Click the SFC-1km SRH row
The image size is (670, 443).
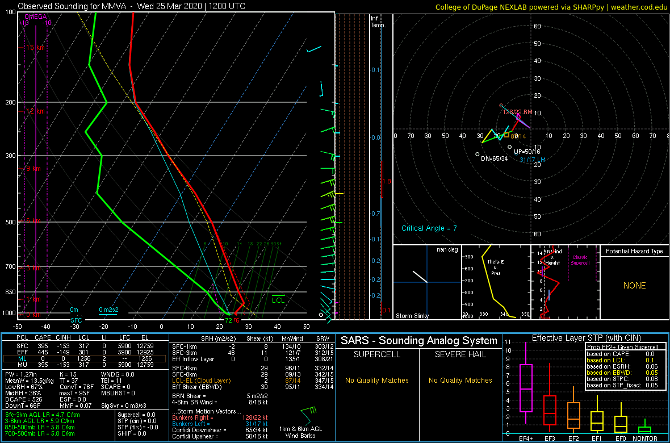(253, 346)
